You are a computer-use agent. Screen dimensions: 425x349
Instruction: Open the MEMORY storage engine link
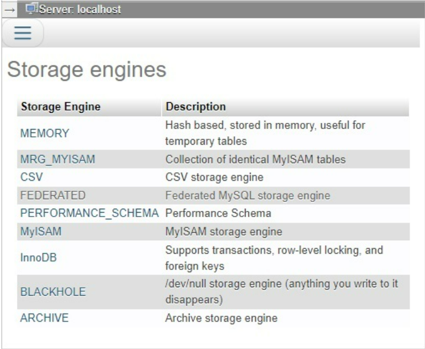tap(44, 134)
